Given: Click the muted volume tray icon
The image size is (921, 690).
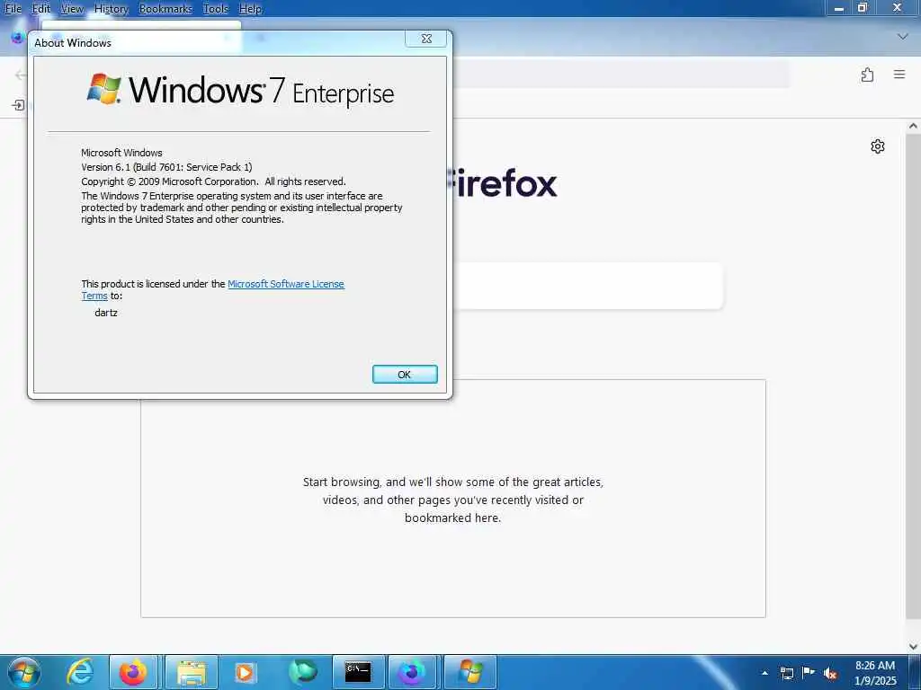Looking at the screenshot, I should pos(830,674).
